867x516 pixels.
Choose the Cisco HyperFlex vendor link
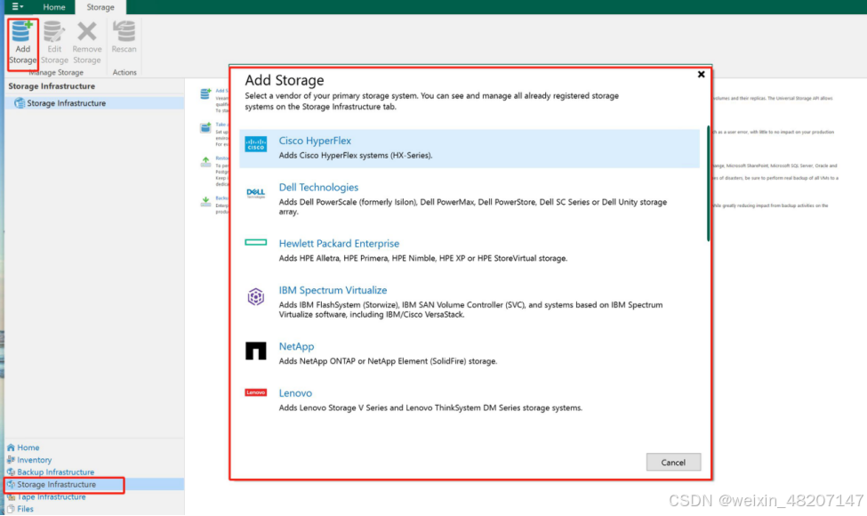pyautogui.click(x=315, y=141)
